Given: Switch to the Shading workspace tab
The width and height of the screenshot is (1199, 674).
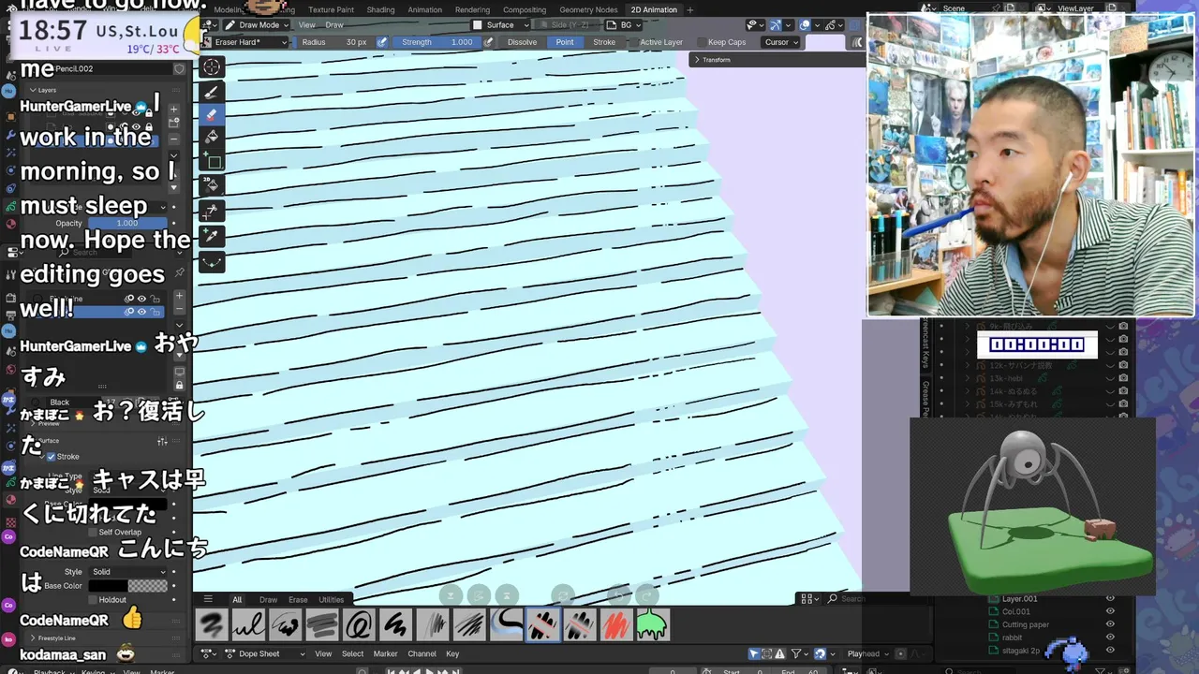Looking at the screenshot, I should coord(380,9).
